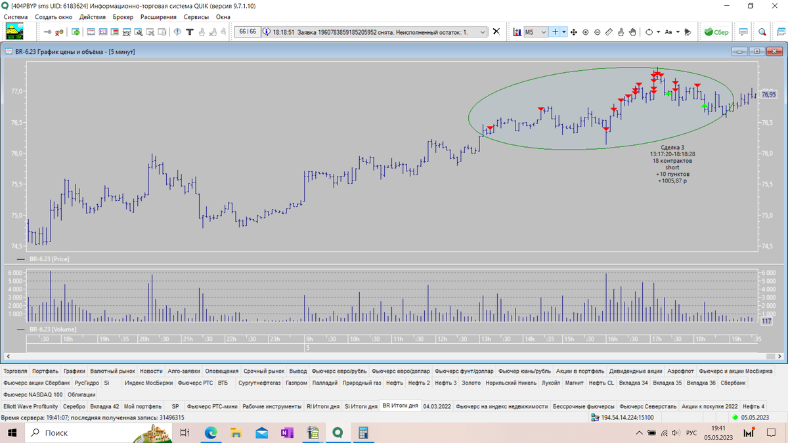Click the Сбер button in toolbar

(x=716, y=32)
